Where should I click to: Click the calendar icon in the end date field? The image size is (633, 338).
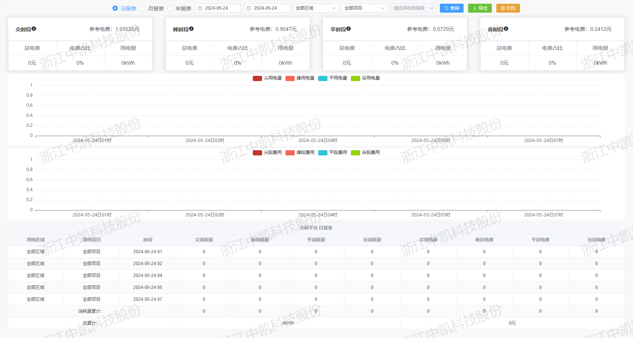(x=248, y=8)
